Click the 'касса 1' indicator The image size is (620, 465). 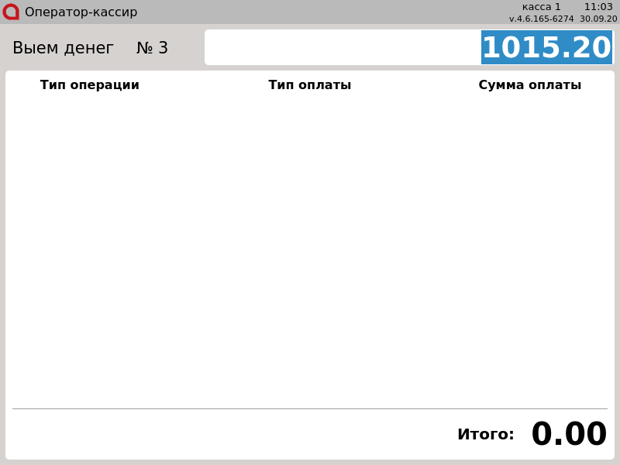tap(541, 7)
